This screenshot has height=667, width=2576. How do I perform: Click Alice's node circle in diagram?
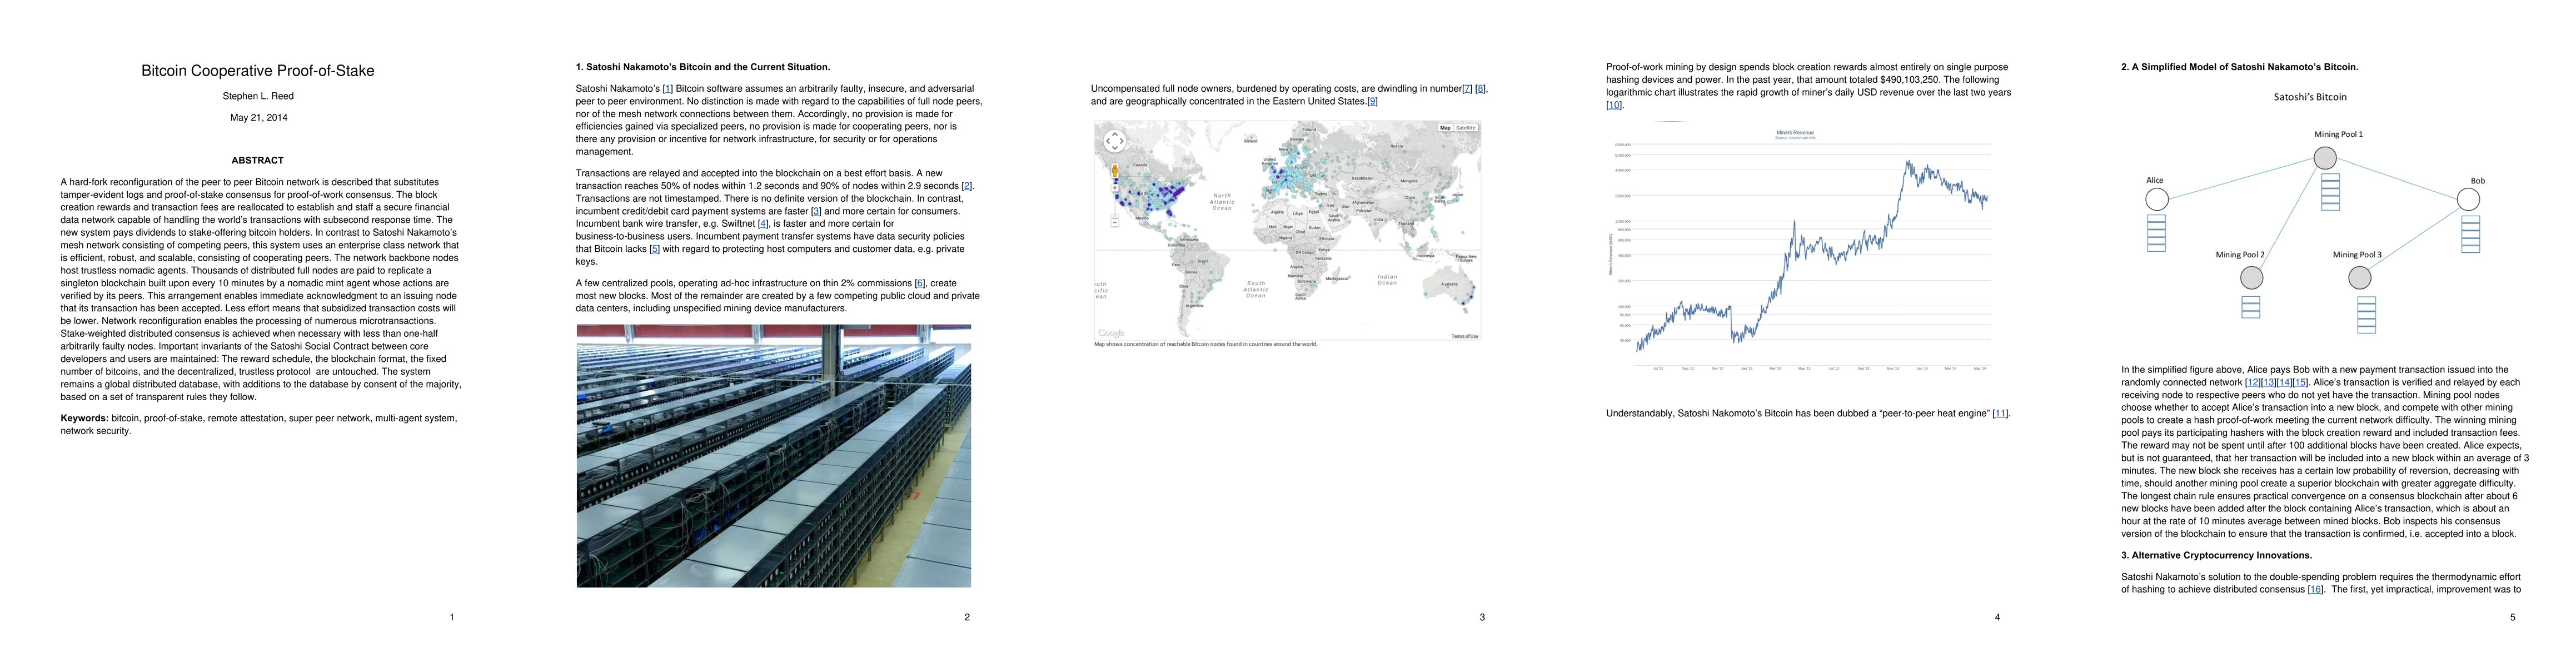2157,199
